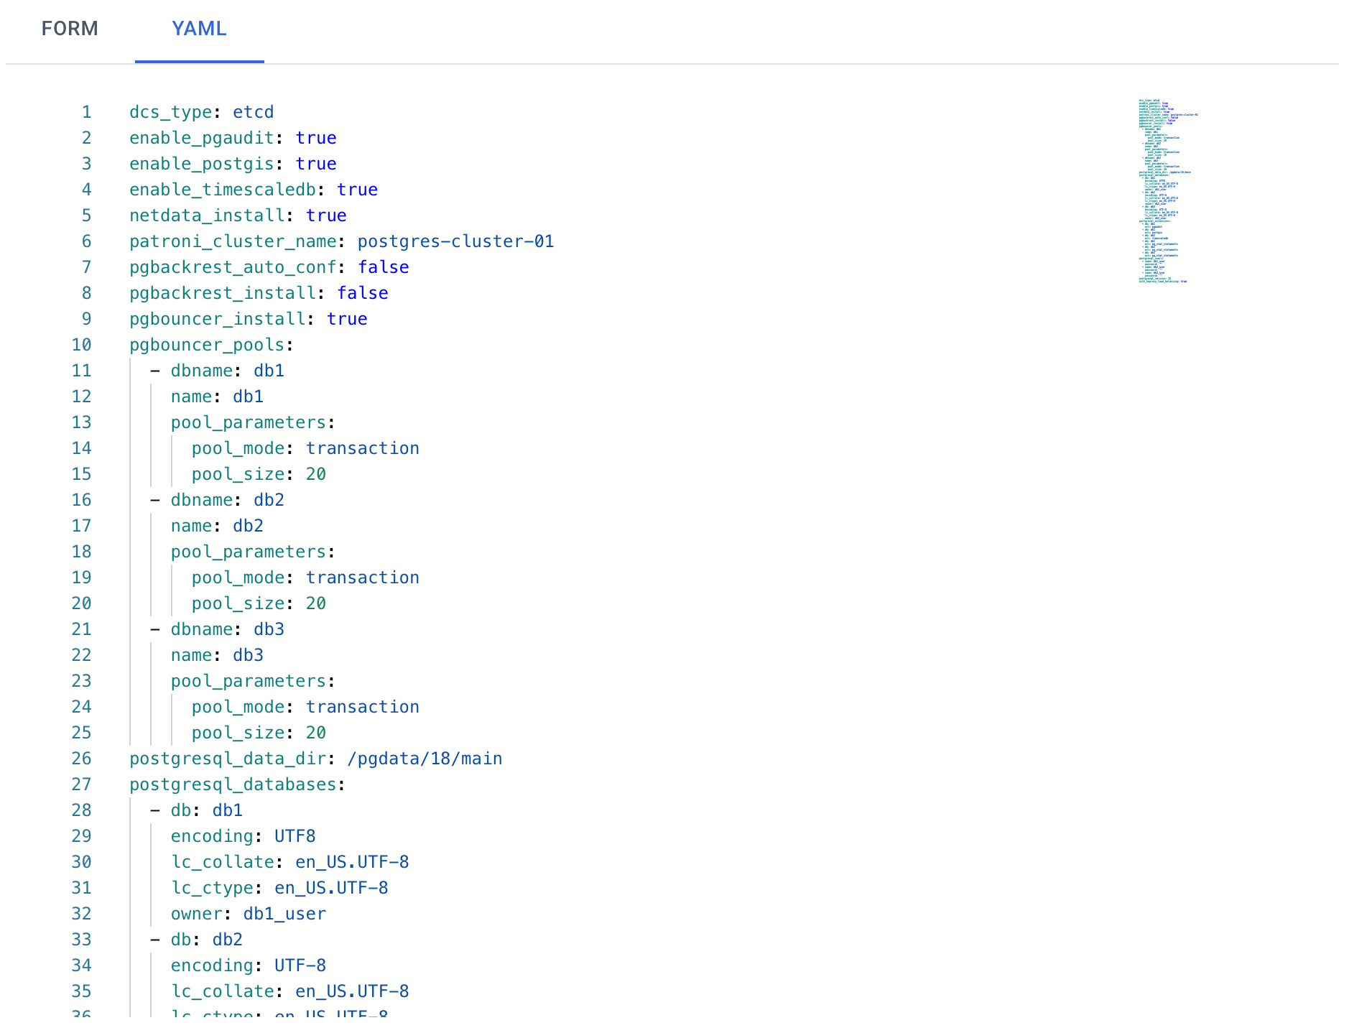Click the etcd value of dcs_type
The height and width of the screenshot is (1033, 1349).
click(x=253, y=112)
